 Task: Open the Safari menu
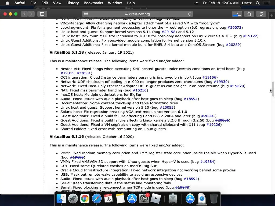coord(20,3)
